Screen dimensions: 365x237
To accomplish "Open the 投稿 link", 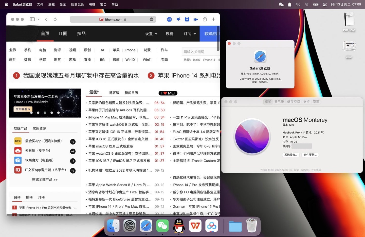I will [x=169, y=34].
